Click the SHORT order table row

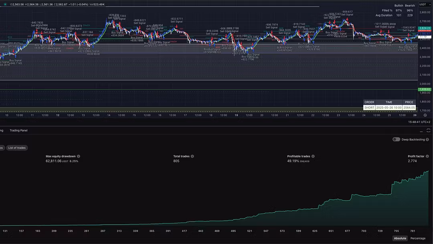(389, 108)
